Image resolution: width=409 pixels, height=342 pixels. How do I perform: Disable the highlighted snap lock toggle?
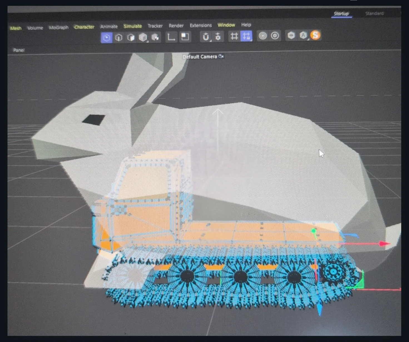(246, 36)
